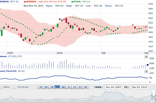Click the Volume value 37,832,170
156x103 pixels.
(15, 56)
